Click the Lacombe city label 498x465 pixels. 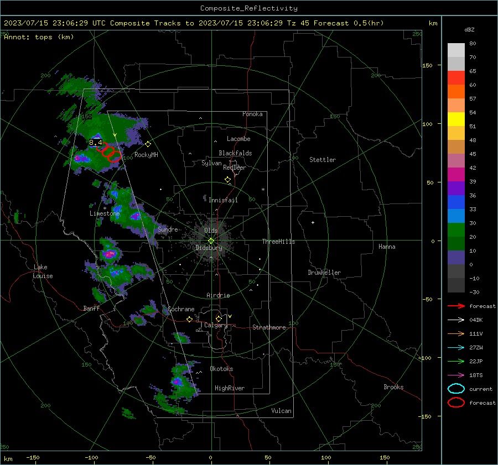coord(238,139)
